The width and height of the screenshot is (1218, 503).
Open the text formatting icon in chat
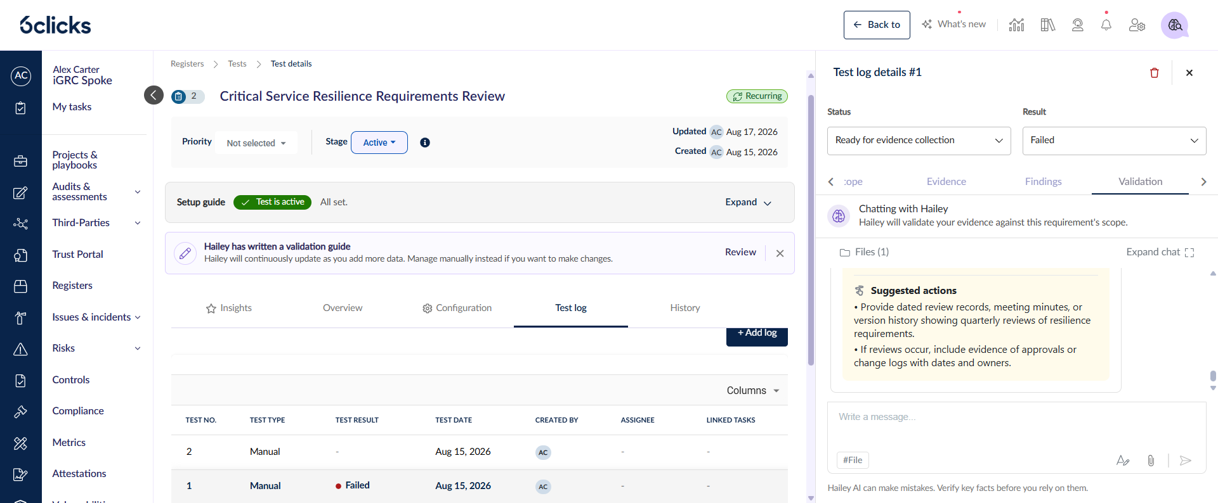1122,461
